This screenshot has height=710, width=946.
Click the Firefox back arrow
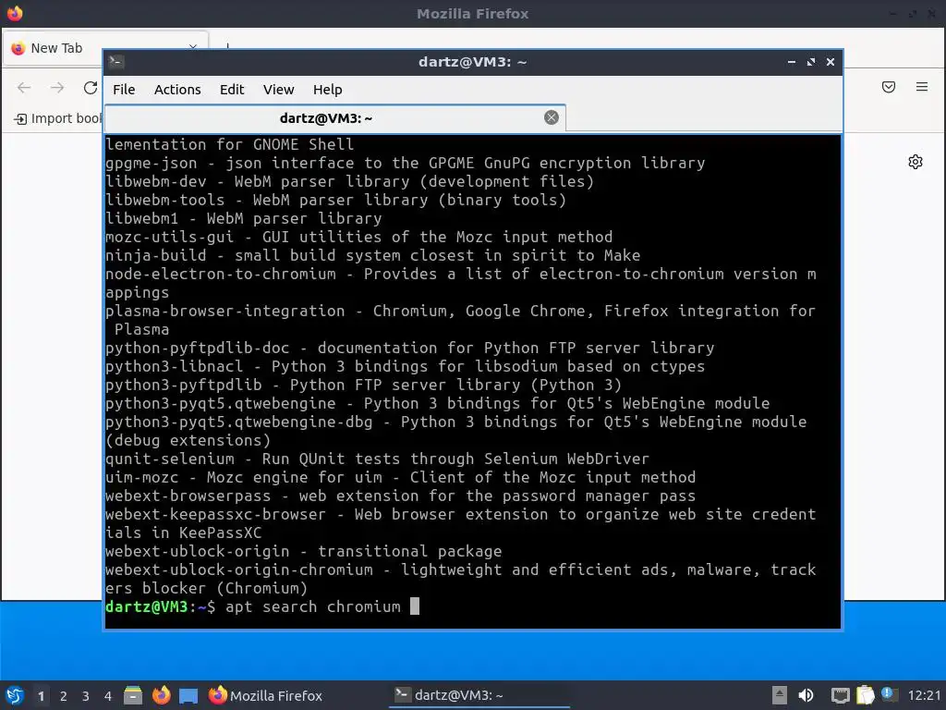pyautogui.click(x=24, y=88)
